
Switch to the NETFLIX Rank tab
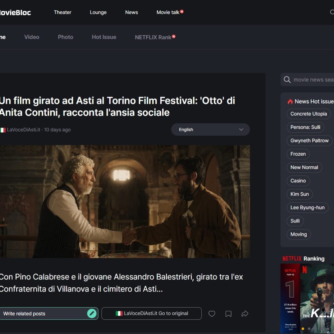pos(152,37)
